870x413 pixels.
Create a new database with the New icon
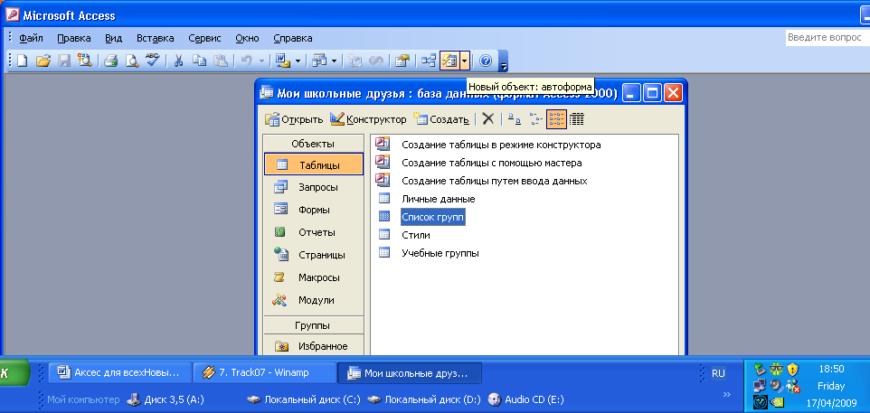(23, 61)
